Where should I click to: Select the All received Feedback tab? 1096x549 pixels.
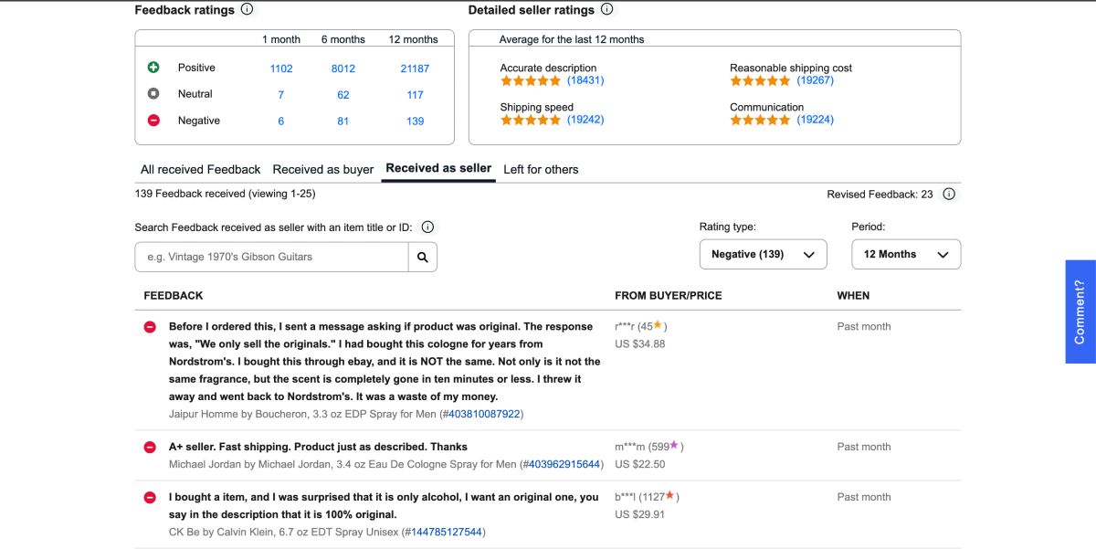[199, 169]
